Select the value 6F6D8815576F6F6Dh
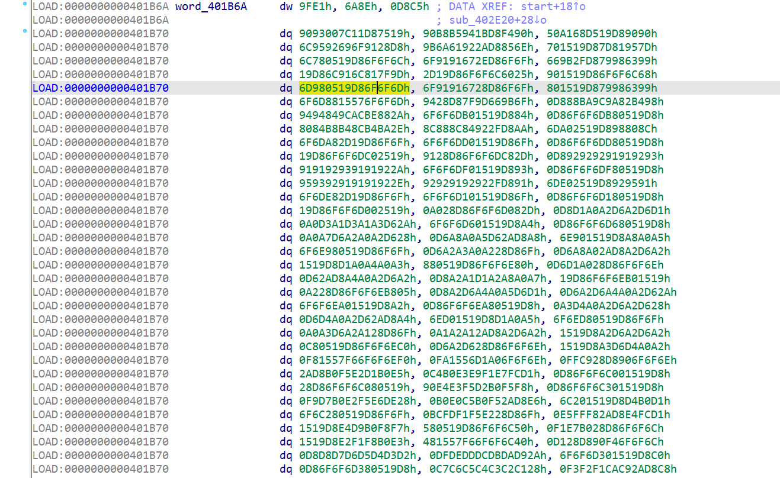Image resolution: width=780 pixels, height=478 pixels. click(x=354, y=102)
